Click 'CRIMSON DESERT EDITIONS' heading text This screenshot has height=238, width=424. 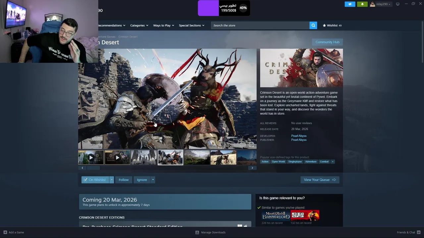[x=102, y=218]
